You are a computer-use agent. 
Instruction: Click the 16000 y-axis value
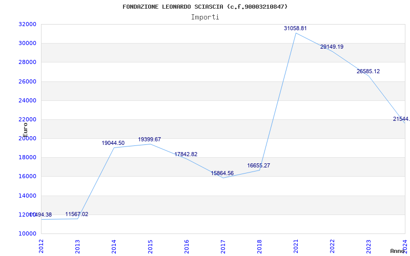27,176
